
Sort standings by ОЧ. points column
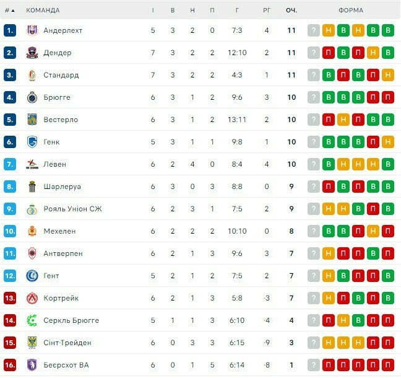(291, 11)
